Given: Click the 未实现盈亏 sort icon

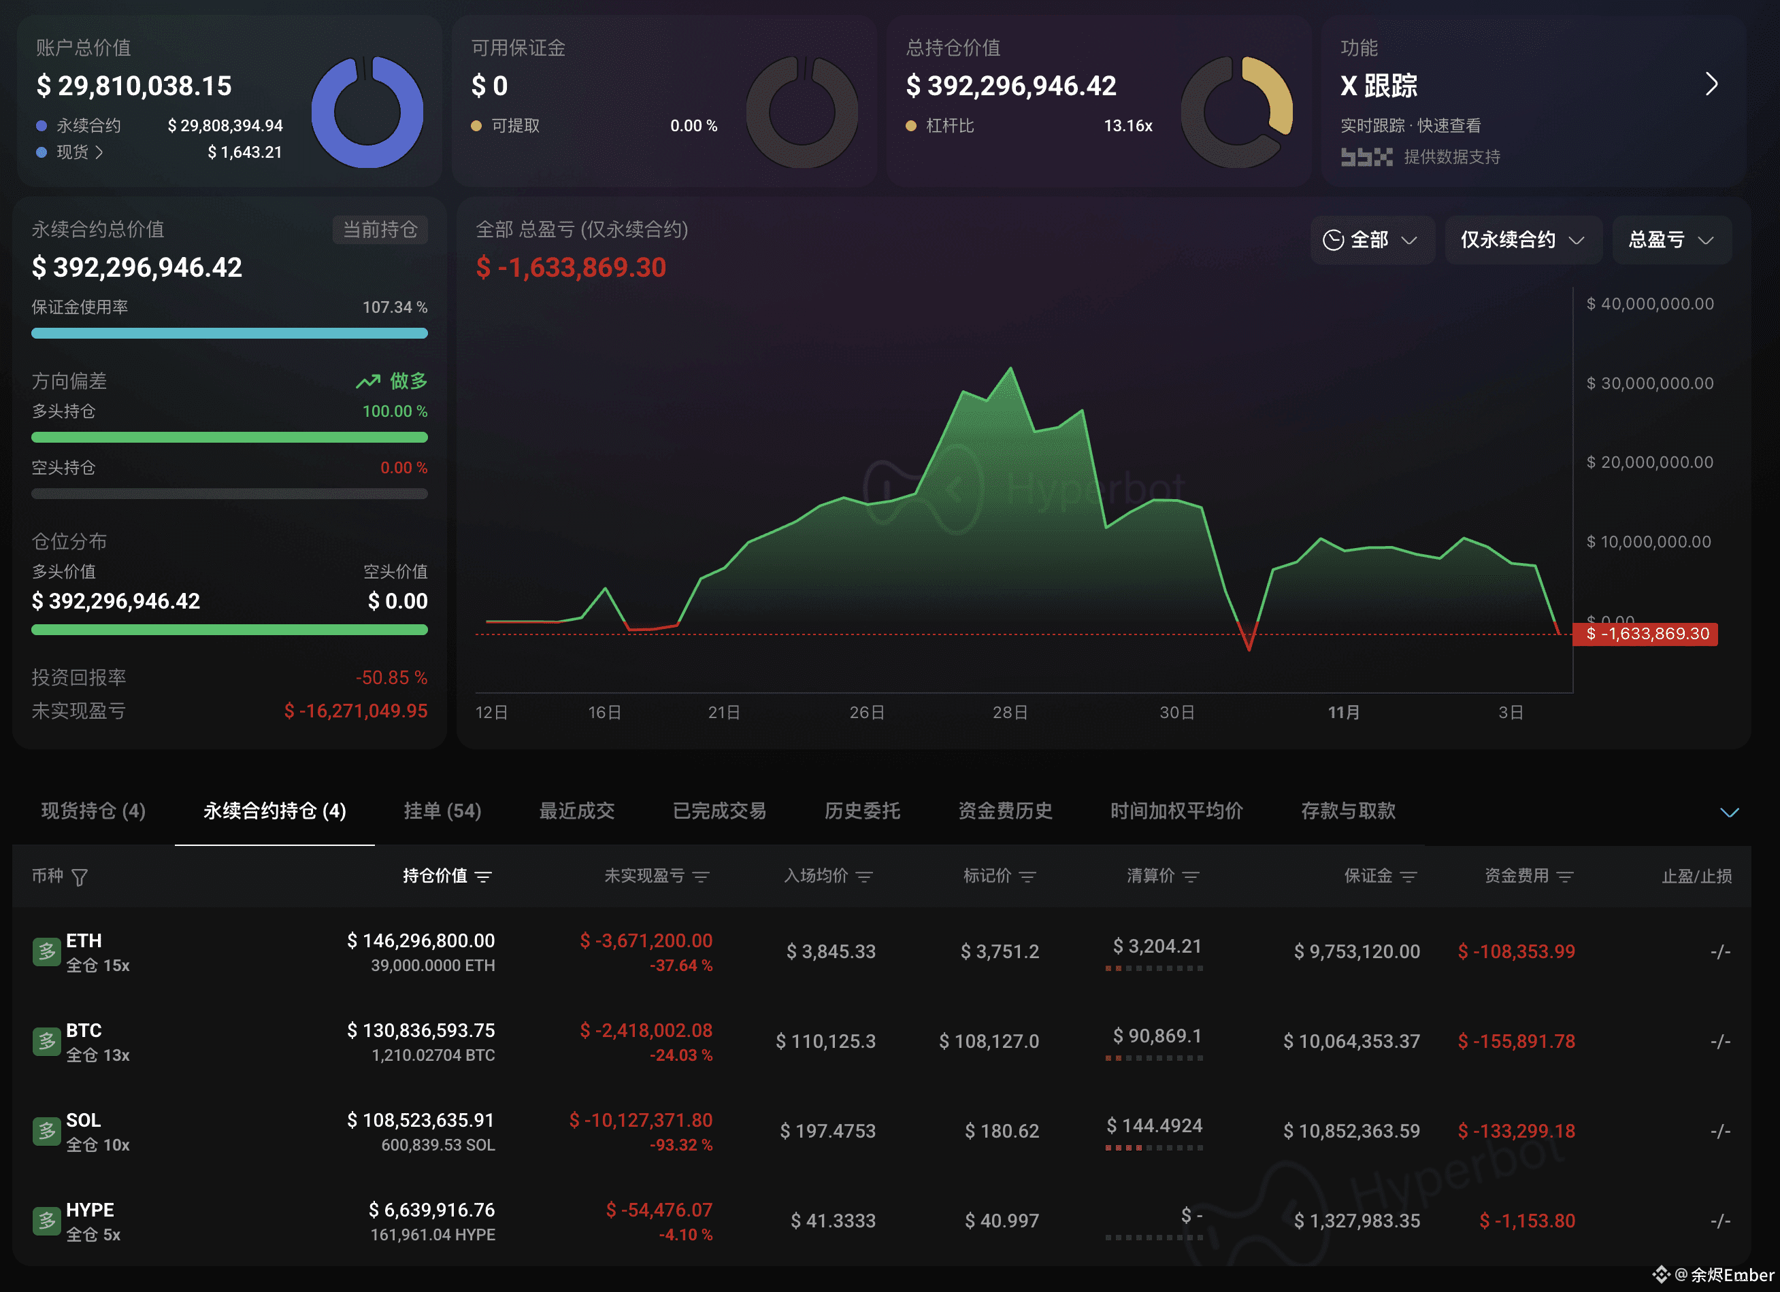Looking at the screenshot, I should [701, 877].
